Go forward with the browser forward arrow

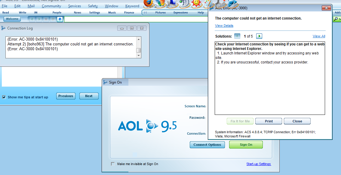[x=39, y=19]
